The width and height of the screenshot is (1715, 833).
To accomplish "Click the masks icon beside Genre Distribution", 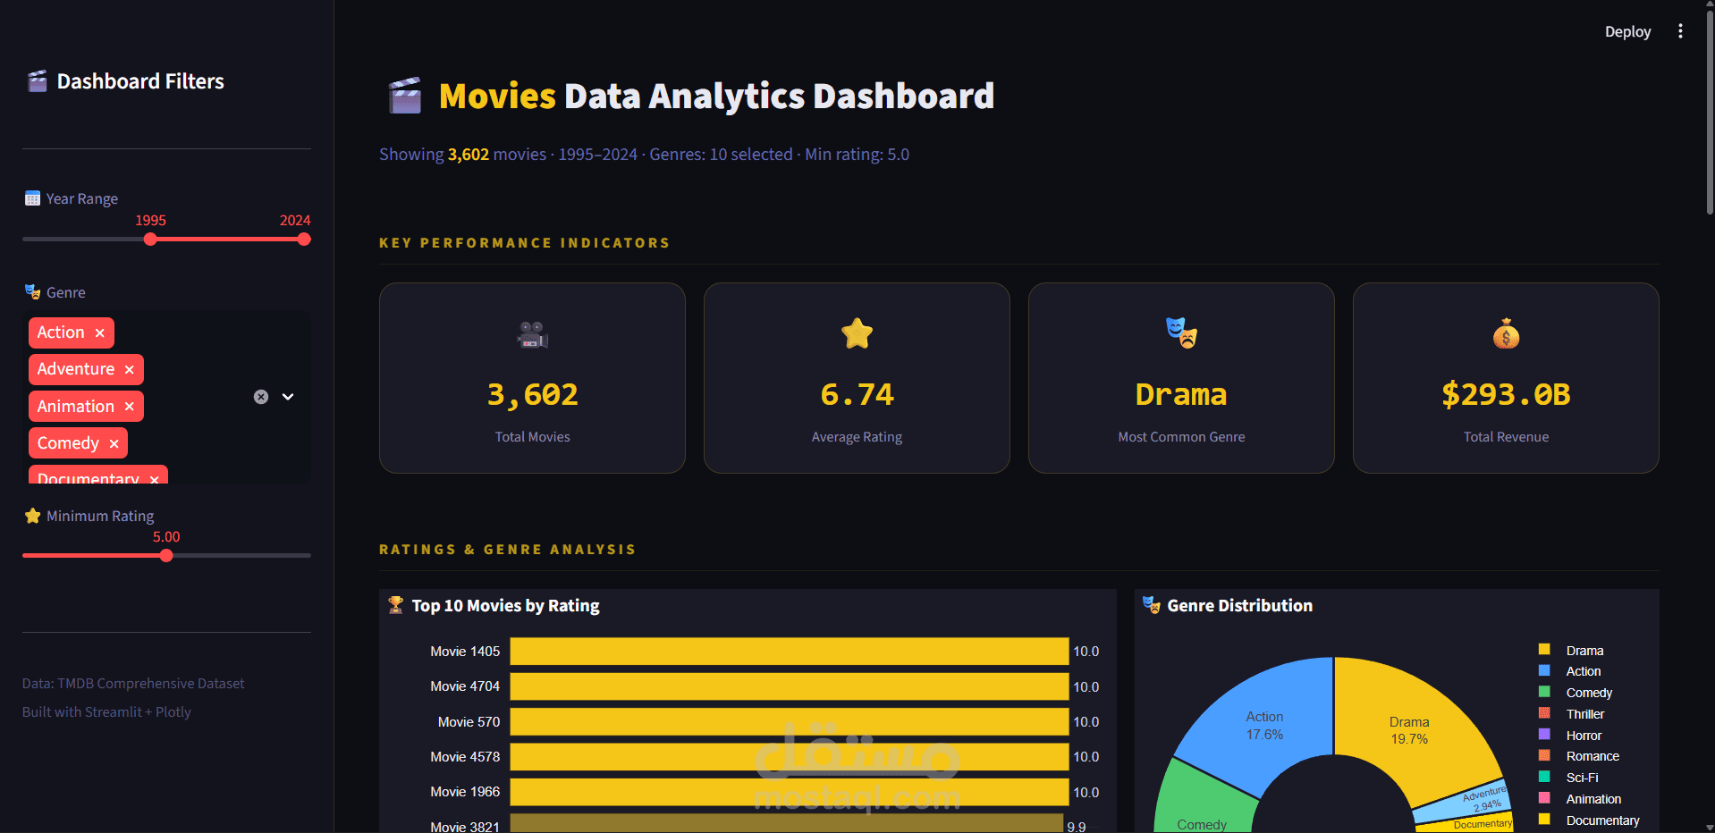I will click(1152, 605).
